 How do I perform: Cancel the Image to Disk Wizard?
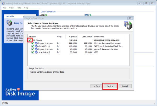pos(125,86)
